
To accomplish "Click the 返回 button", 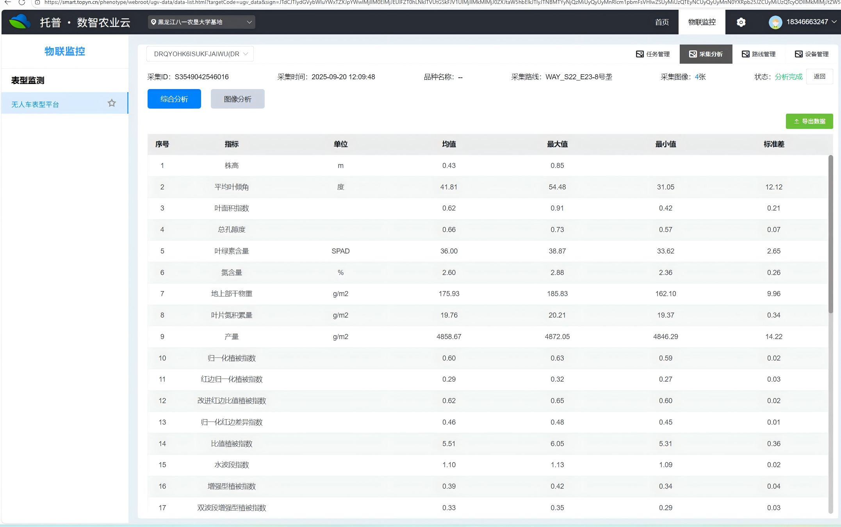I will 819,77.
